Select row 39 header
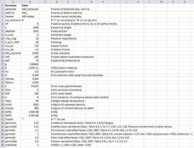The width and height of the screenshot is (194, 148). tap(2, 145)
